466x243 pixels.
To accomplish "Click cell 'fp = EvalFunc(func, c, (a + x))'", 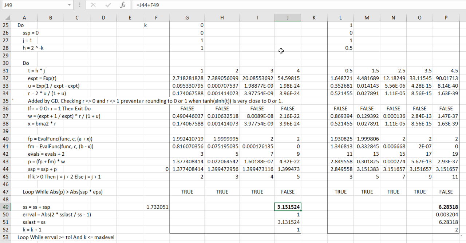I will tap(60, 139).
